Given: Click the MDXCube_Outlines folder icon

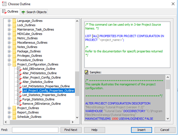Looking at the screenshot, I should [x=14, y=34].
